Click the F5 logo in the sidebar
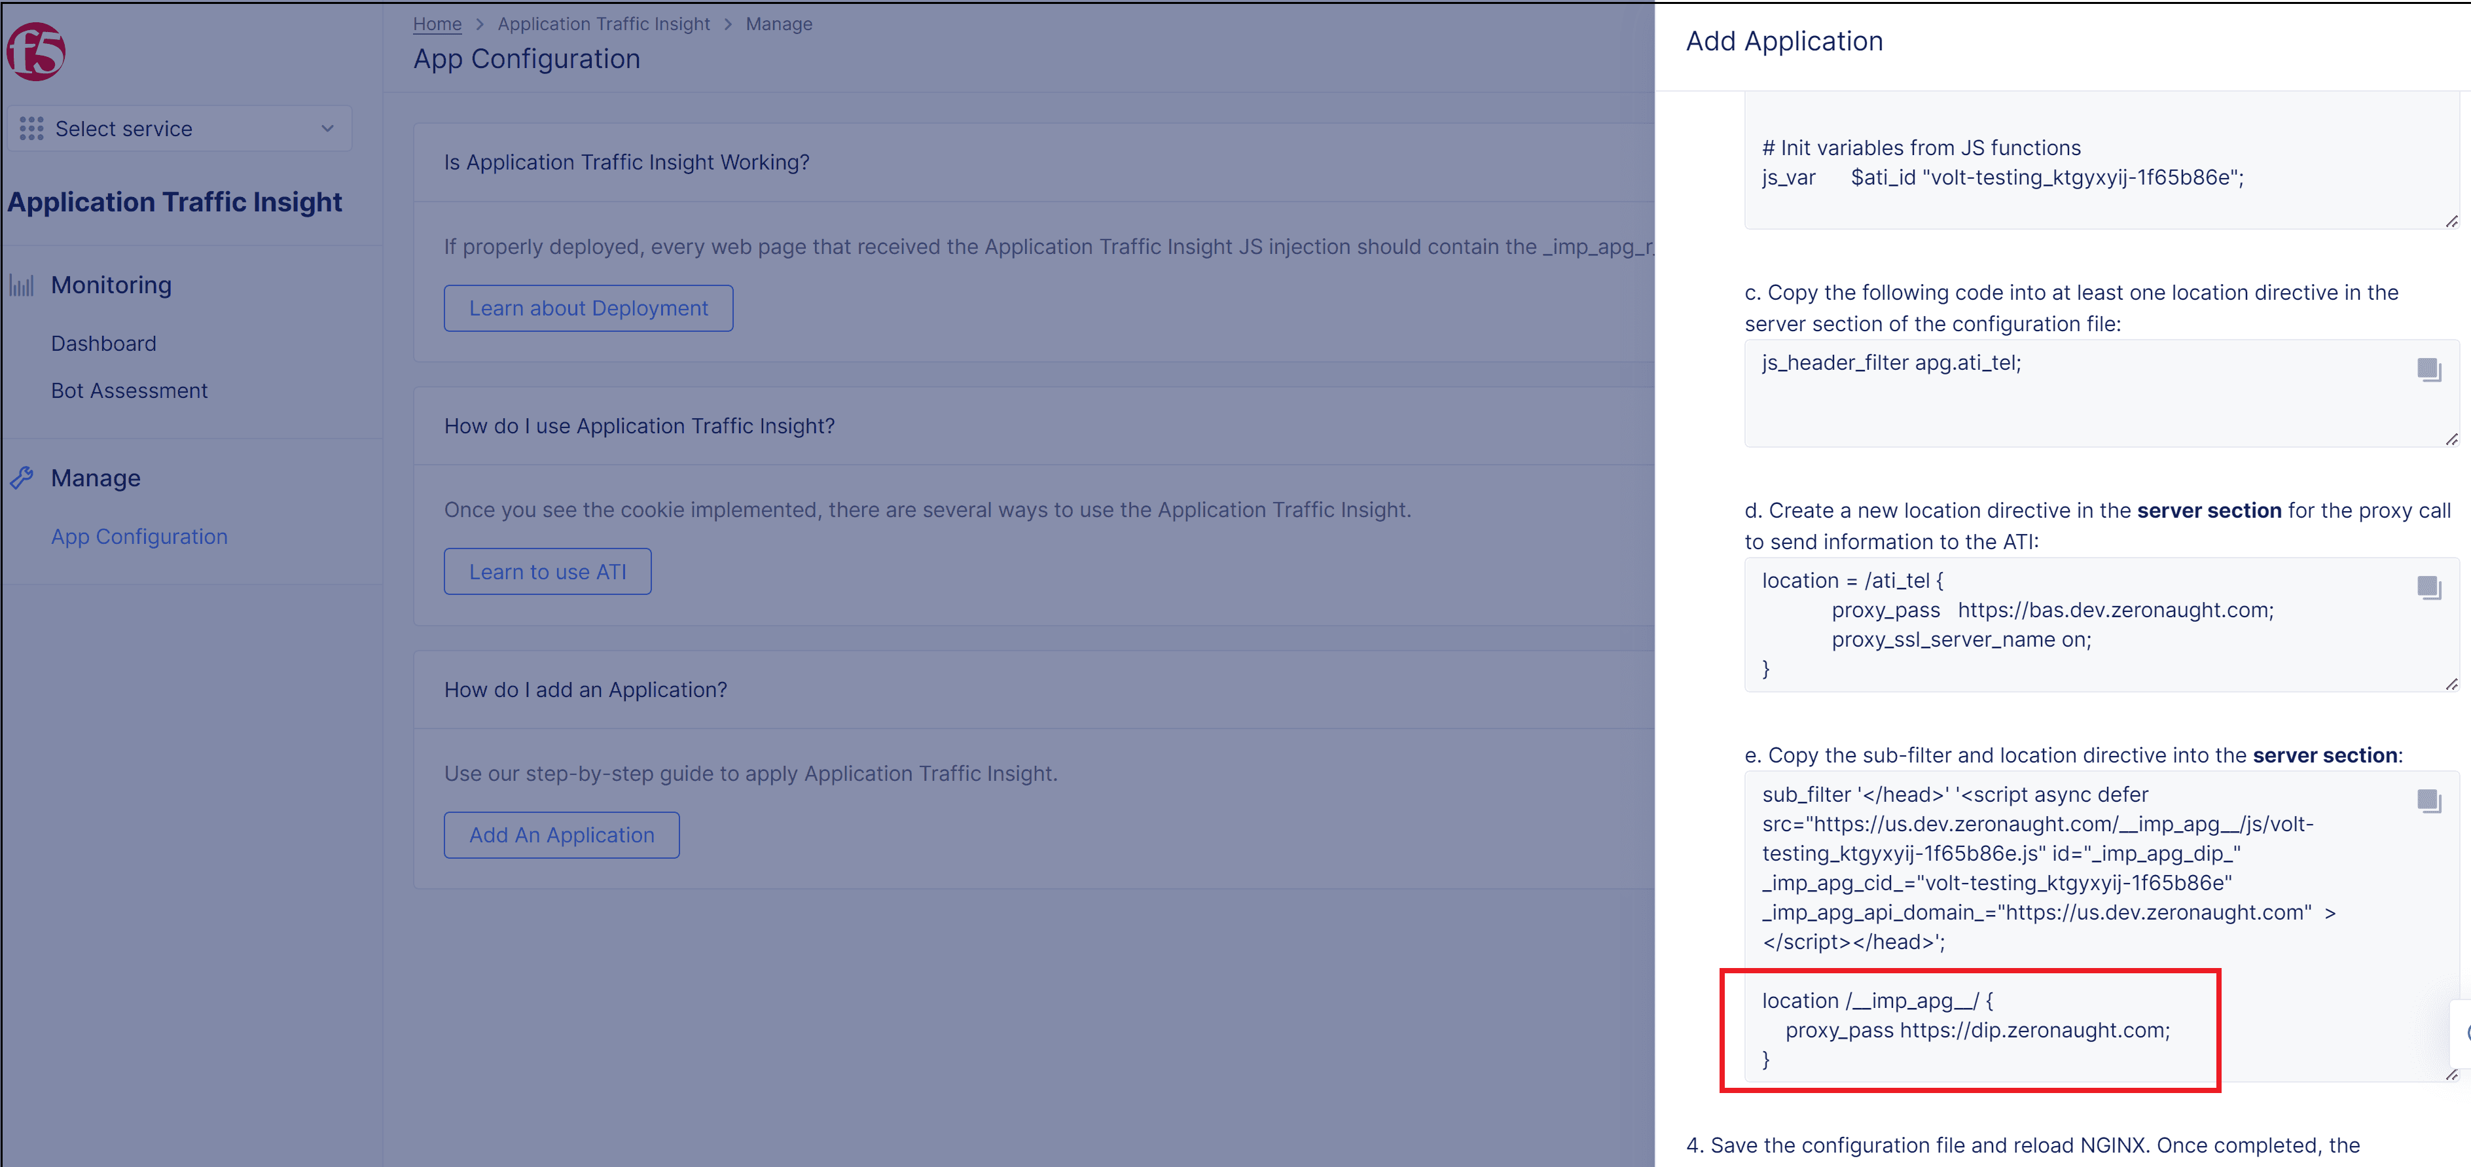 [35, 51]
